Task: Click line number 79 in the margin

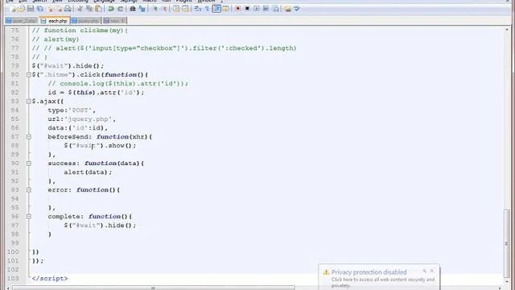Action: click(x=14, y=66)
